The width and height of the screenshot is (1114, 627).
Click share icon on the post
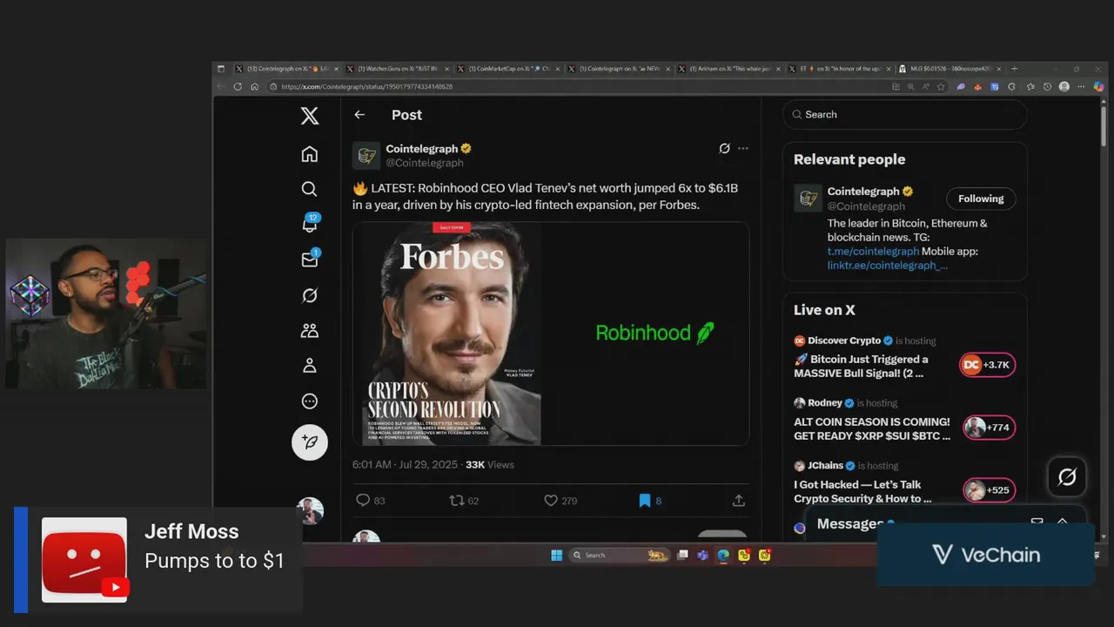(x=739, y=501)
